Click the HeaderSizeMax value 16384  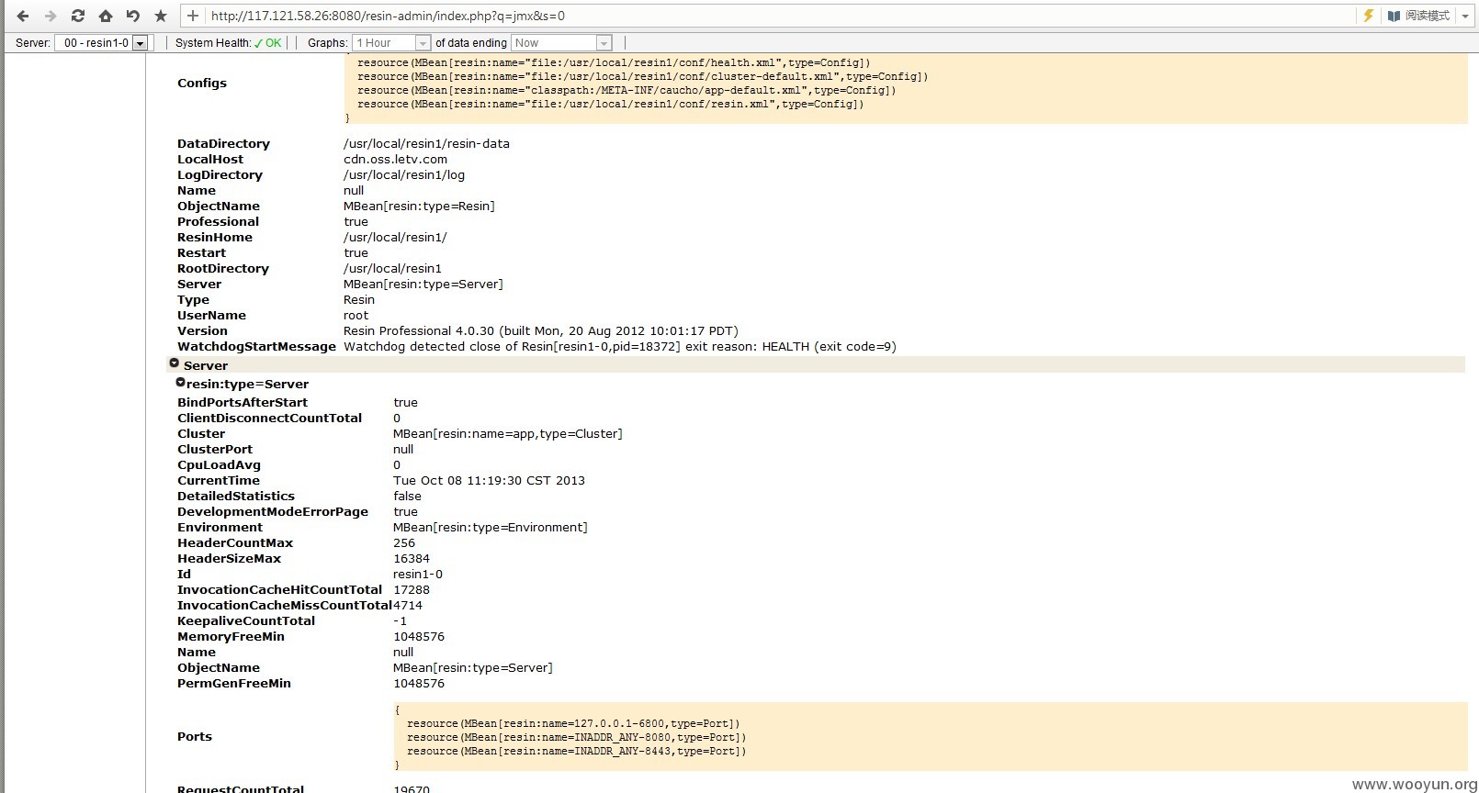[x=412, y=558]
